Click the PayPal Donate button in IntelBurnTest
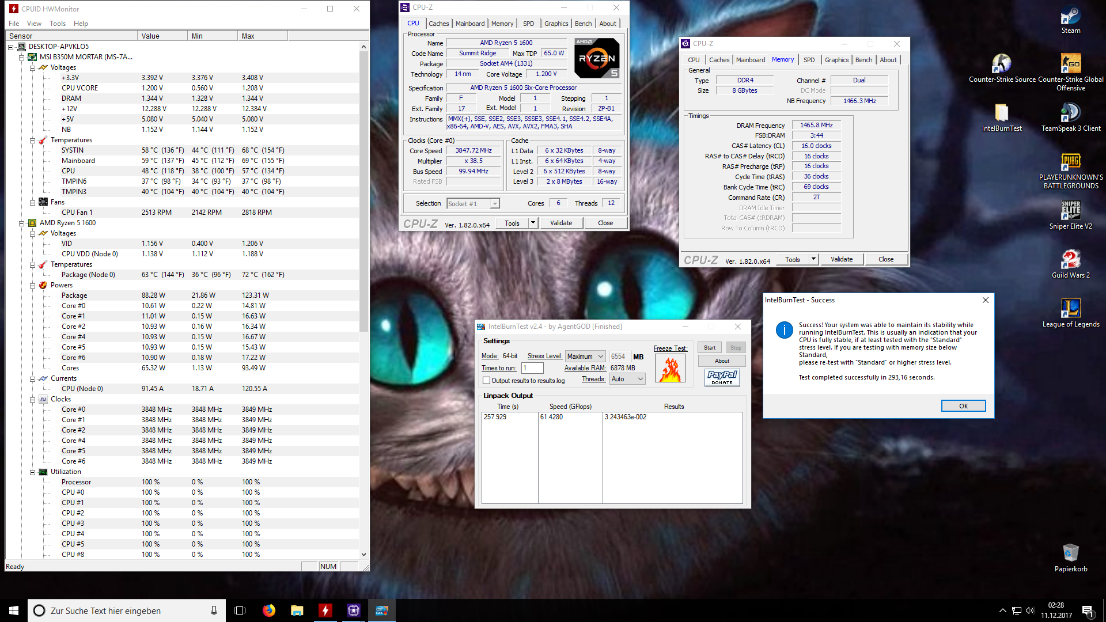This screenshot has width=1106, height=622. click(722, 377)
